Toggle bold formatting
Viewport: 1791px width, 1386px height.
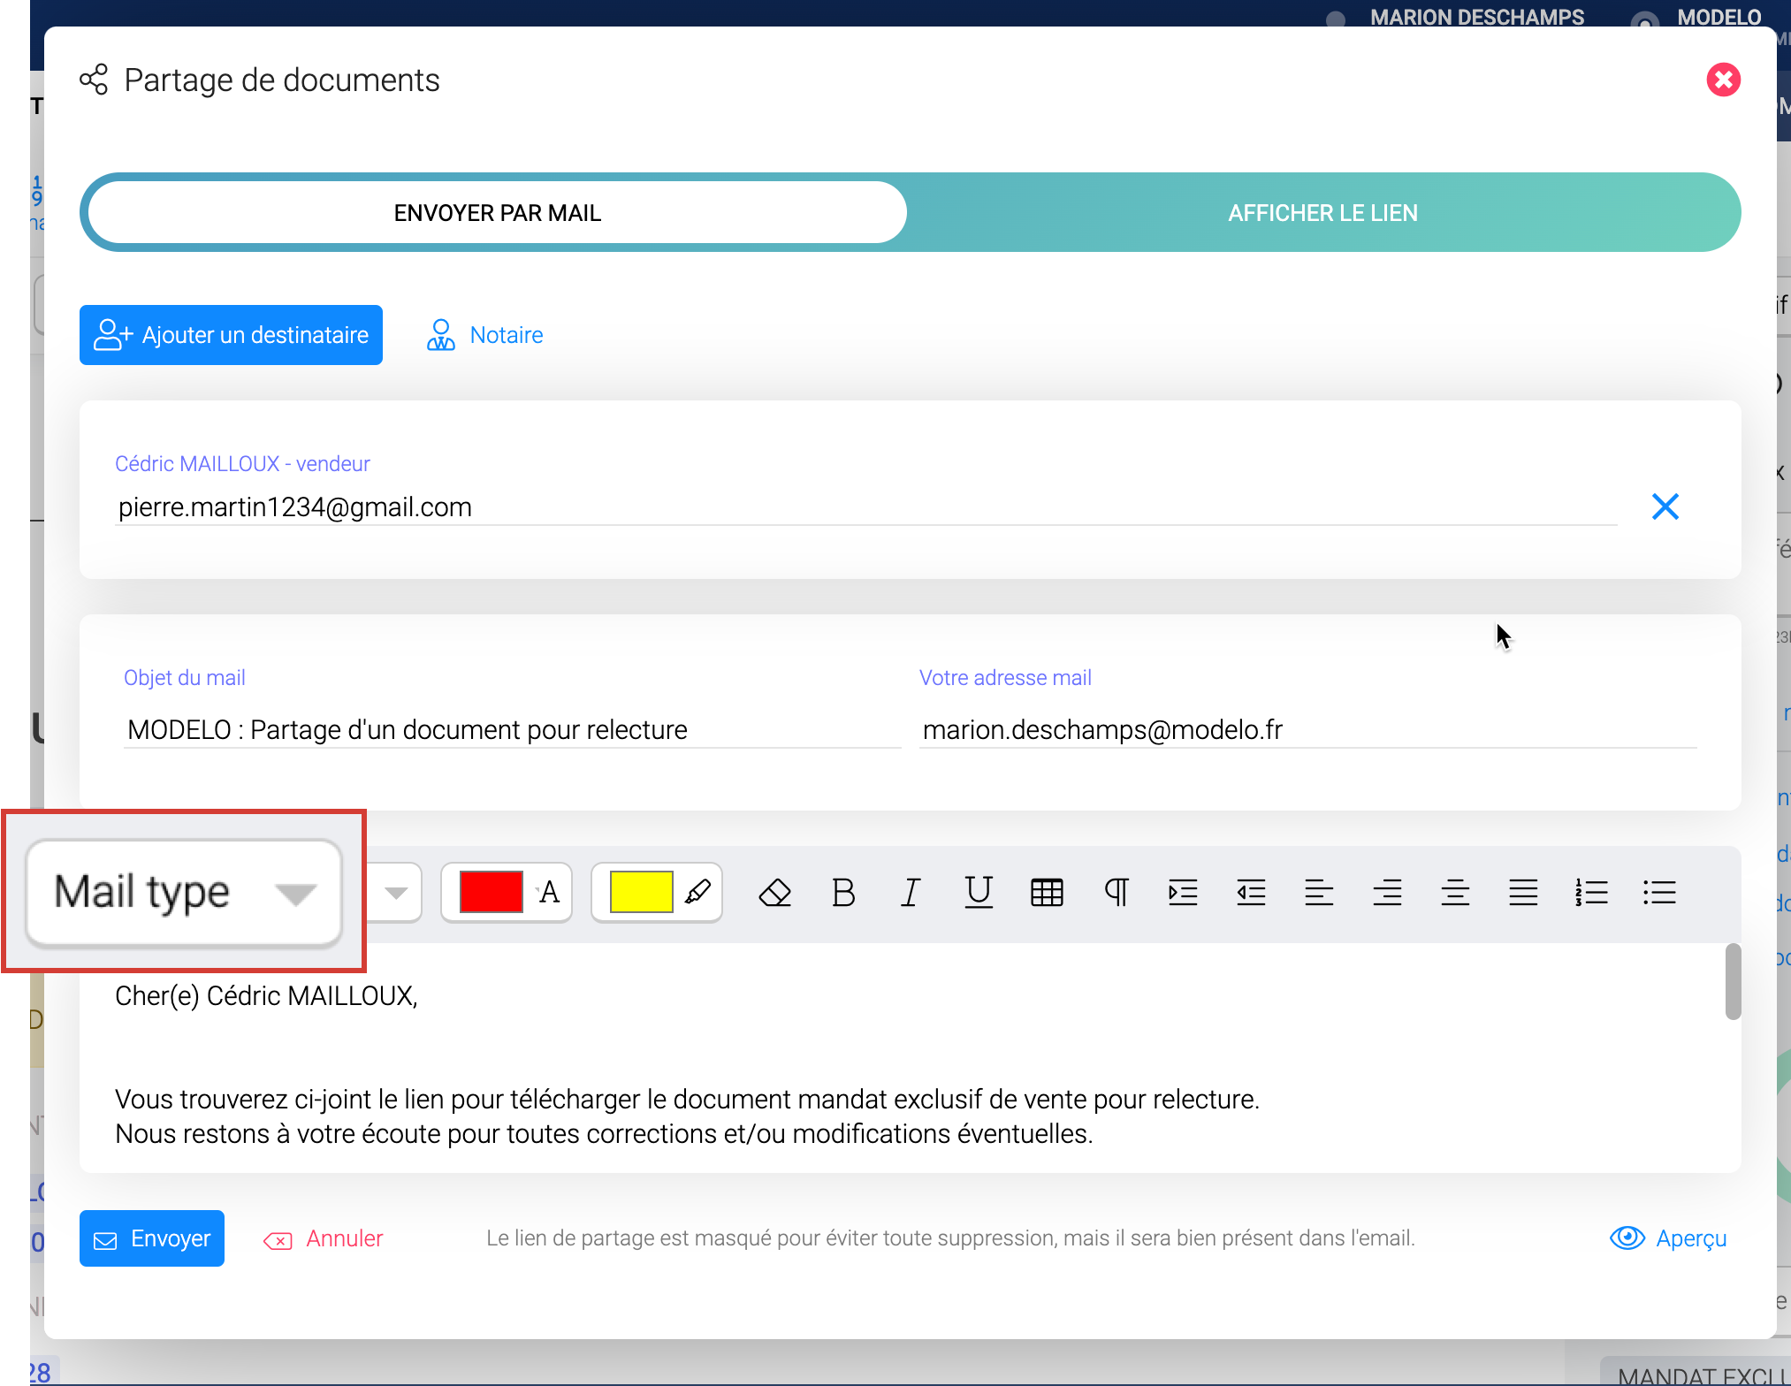pos(843,893)
